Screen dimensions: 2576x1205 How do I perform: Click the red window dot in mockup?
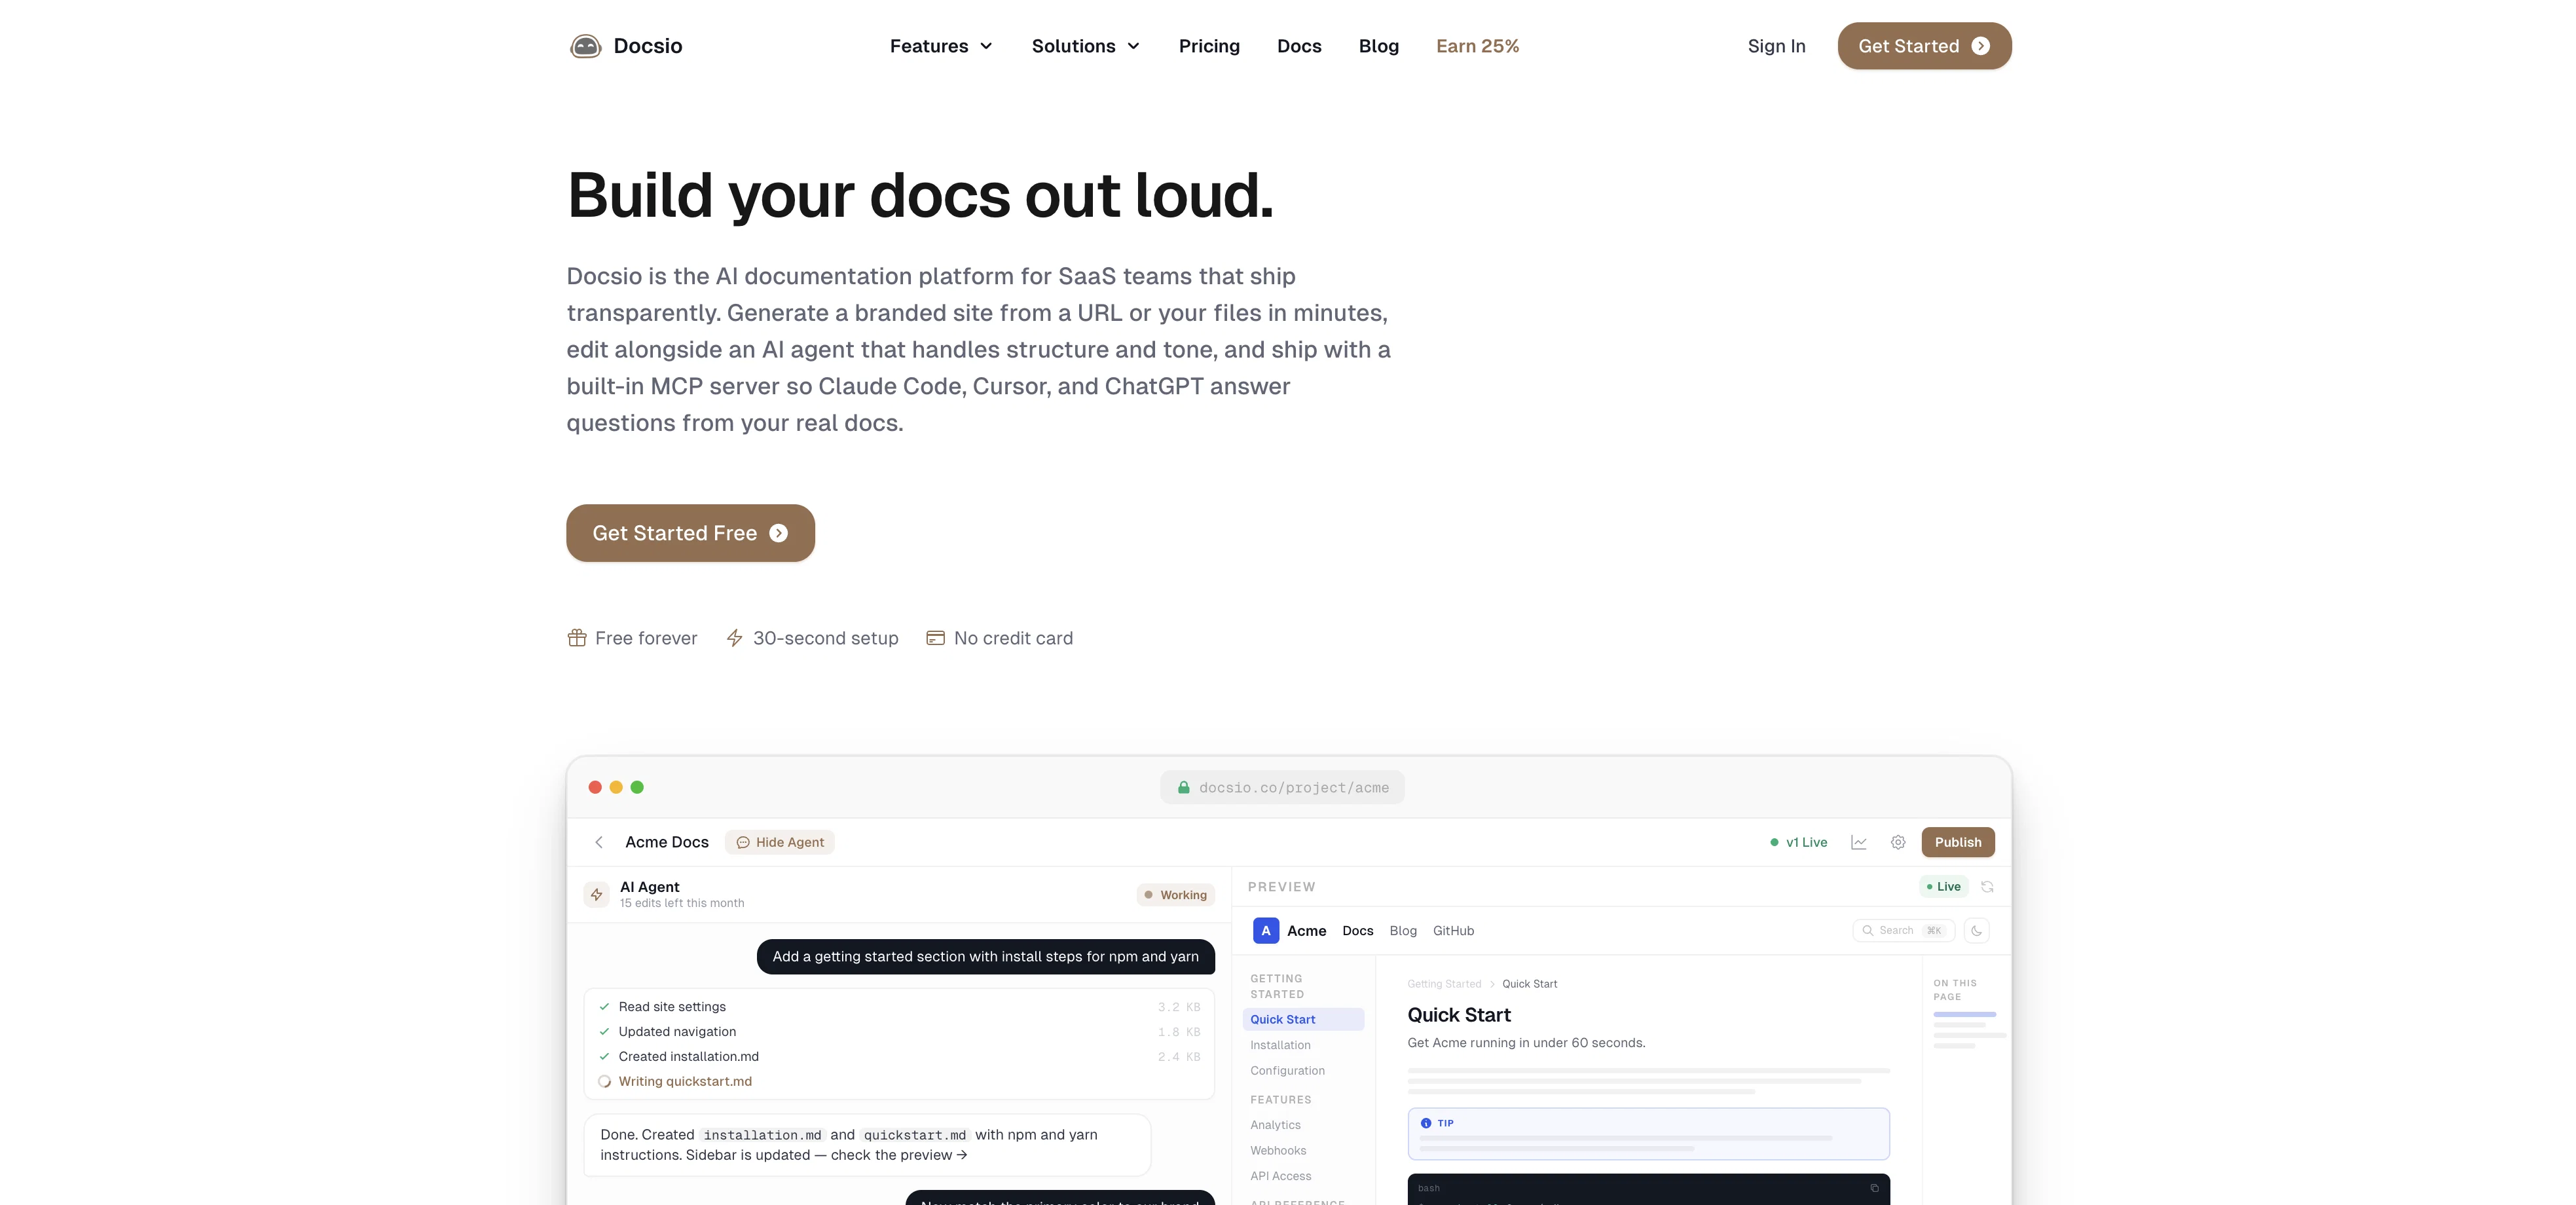pyautogui.click(x=595, y=788)
